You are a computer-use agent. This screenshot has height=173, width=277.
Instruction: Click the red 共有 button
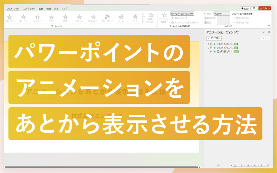pos(263,8)
